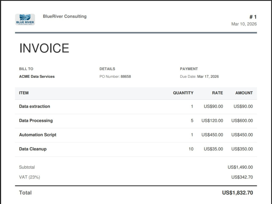Click the invoice number # 1
Image resolution: width=272 pixels, height=204 pixels.
pyautogui.click(x=253, y=17)
